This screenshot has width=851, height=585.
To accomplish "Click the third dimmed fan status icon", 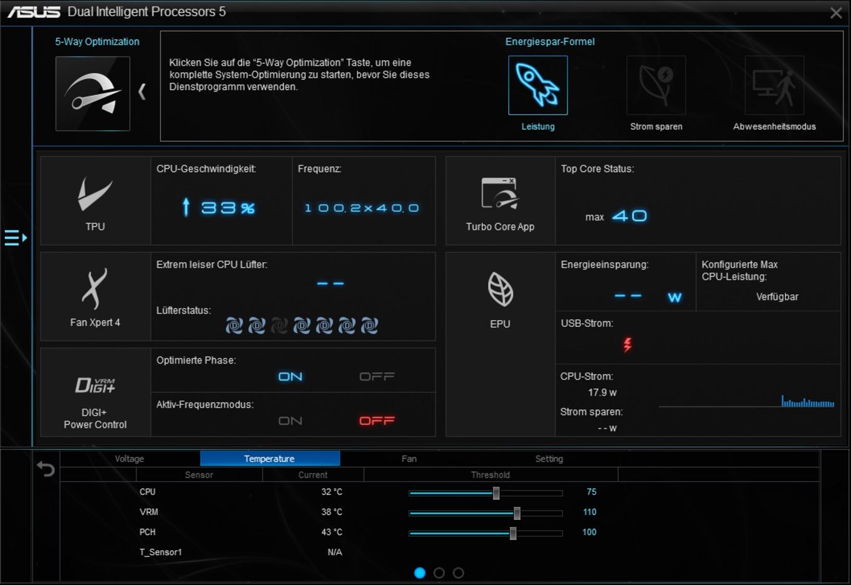I will click(279, 325).
